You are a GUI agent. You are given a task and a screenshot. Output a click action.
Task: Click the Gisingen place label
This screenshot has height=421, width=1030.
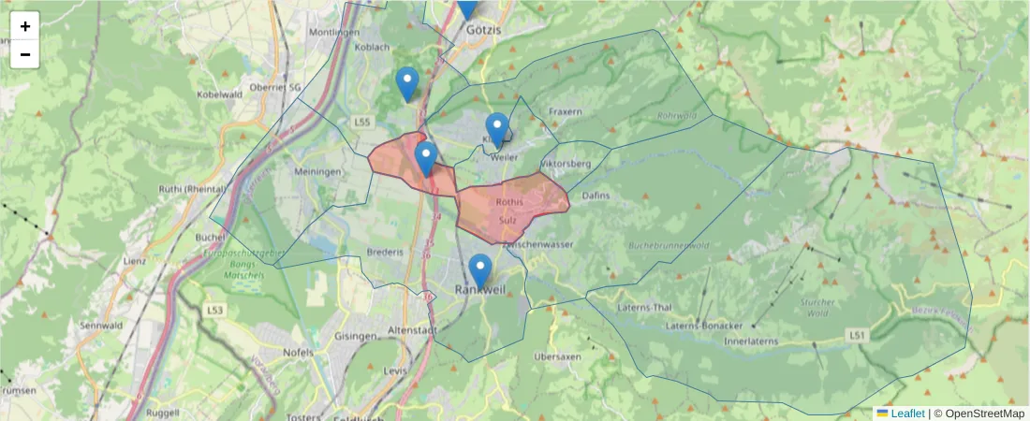[356, 336]
